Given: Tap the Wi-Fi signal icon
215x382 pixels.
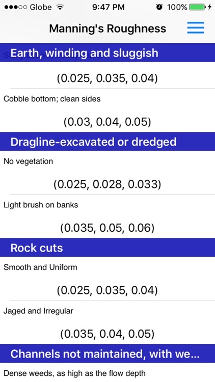Looking at the screenshot, I should click(x=60, y=7).
